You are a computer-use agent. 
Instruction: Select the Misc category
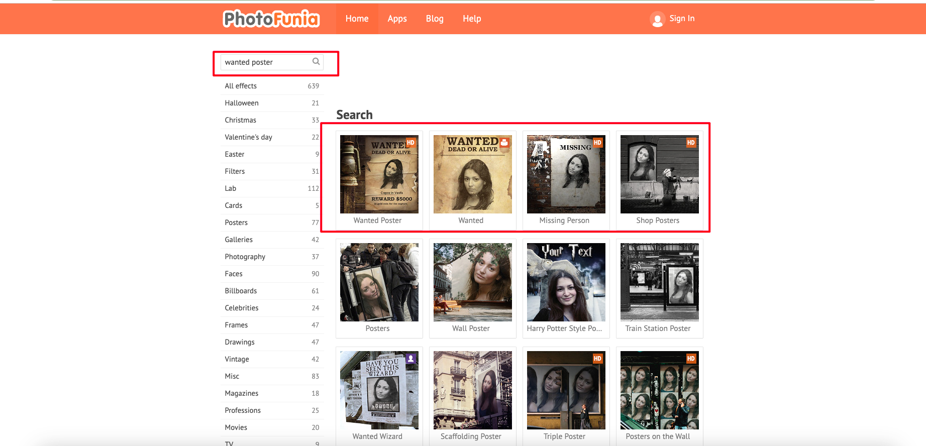click(272, 376)
